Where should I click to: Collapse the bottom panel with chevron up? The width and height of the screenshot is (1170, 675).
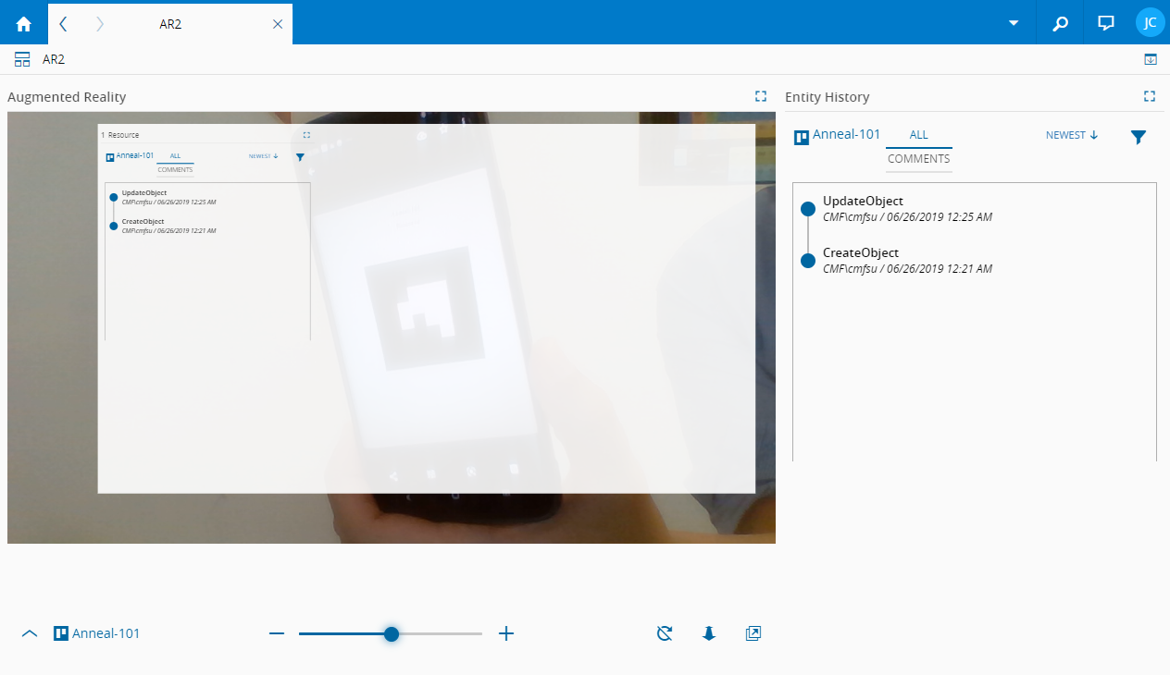click(x=30, y=633)
